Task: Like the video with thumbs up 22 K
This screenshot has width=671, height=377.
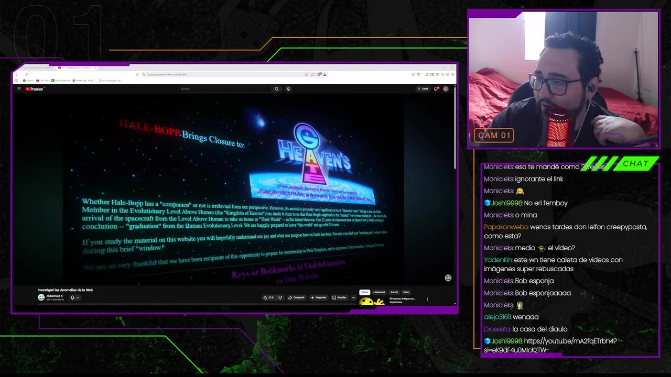Action: 268,297
